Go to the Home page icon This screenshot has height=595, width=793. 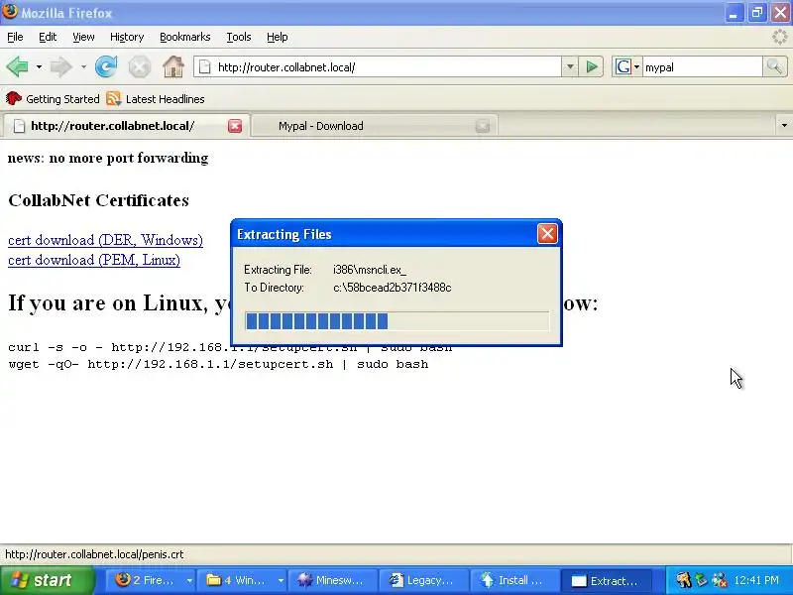pyautogui.click(x=173, y=66)
